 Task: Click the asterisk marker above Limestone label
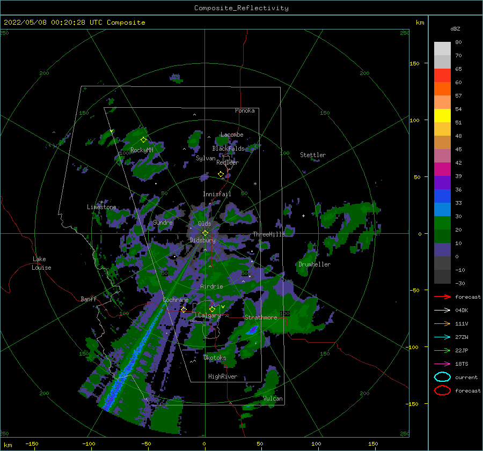point(101,203)
